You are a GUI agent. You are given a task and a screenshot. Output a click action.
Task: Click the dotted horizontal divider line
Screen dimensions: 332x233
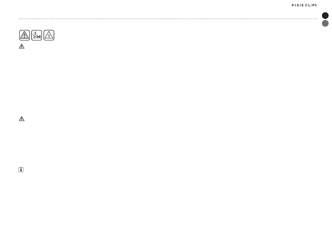tap(168, 19)
